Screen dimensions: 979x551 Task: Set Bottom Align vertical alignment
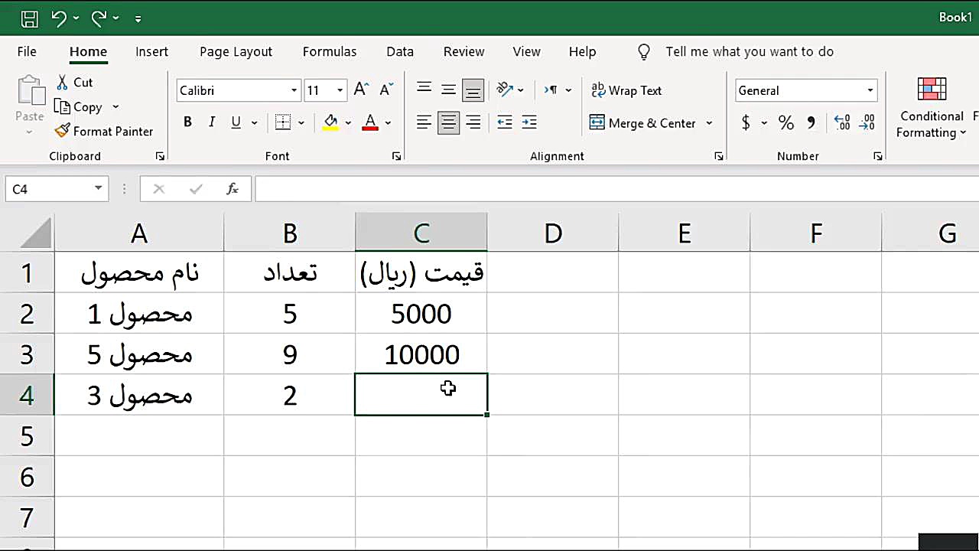pyautogui.click(x=473, y=90)
